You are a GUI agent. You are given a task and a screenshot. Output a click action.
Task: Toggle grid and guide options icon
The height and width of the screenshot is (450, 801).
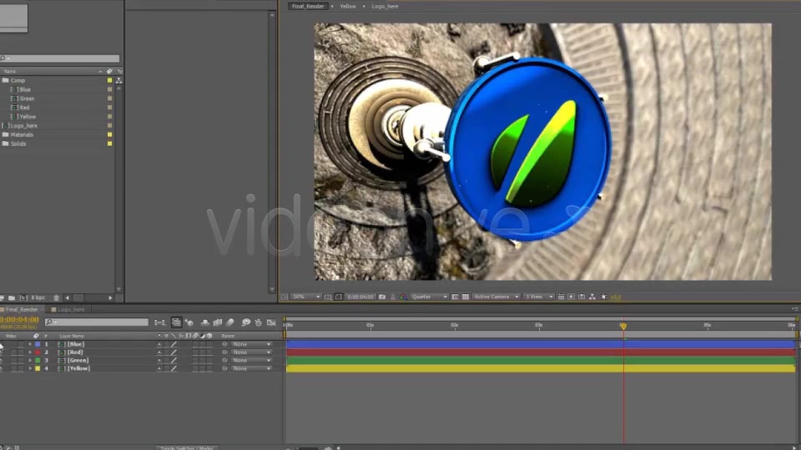pos(328,297)
